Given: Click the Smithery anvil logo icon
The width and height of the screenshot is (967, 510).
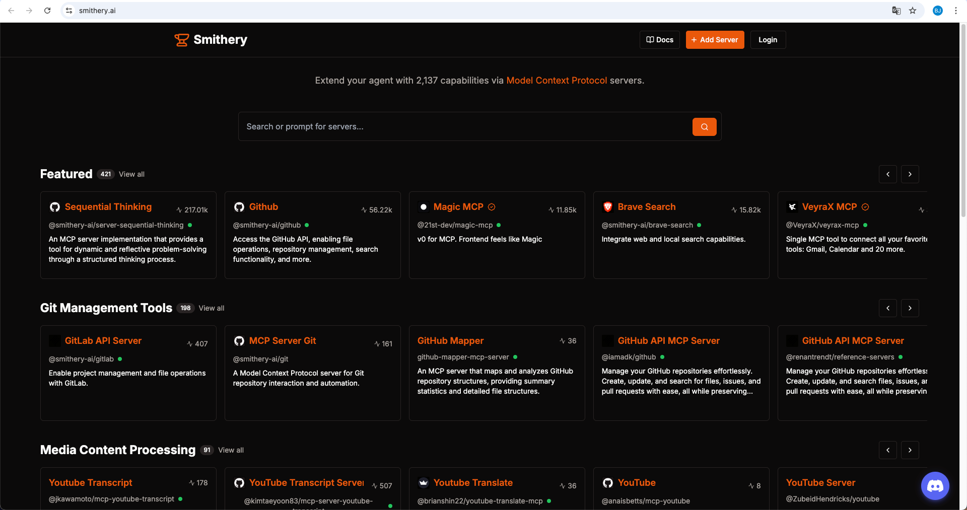Looking at the screenshot, I should point(181,40).
